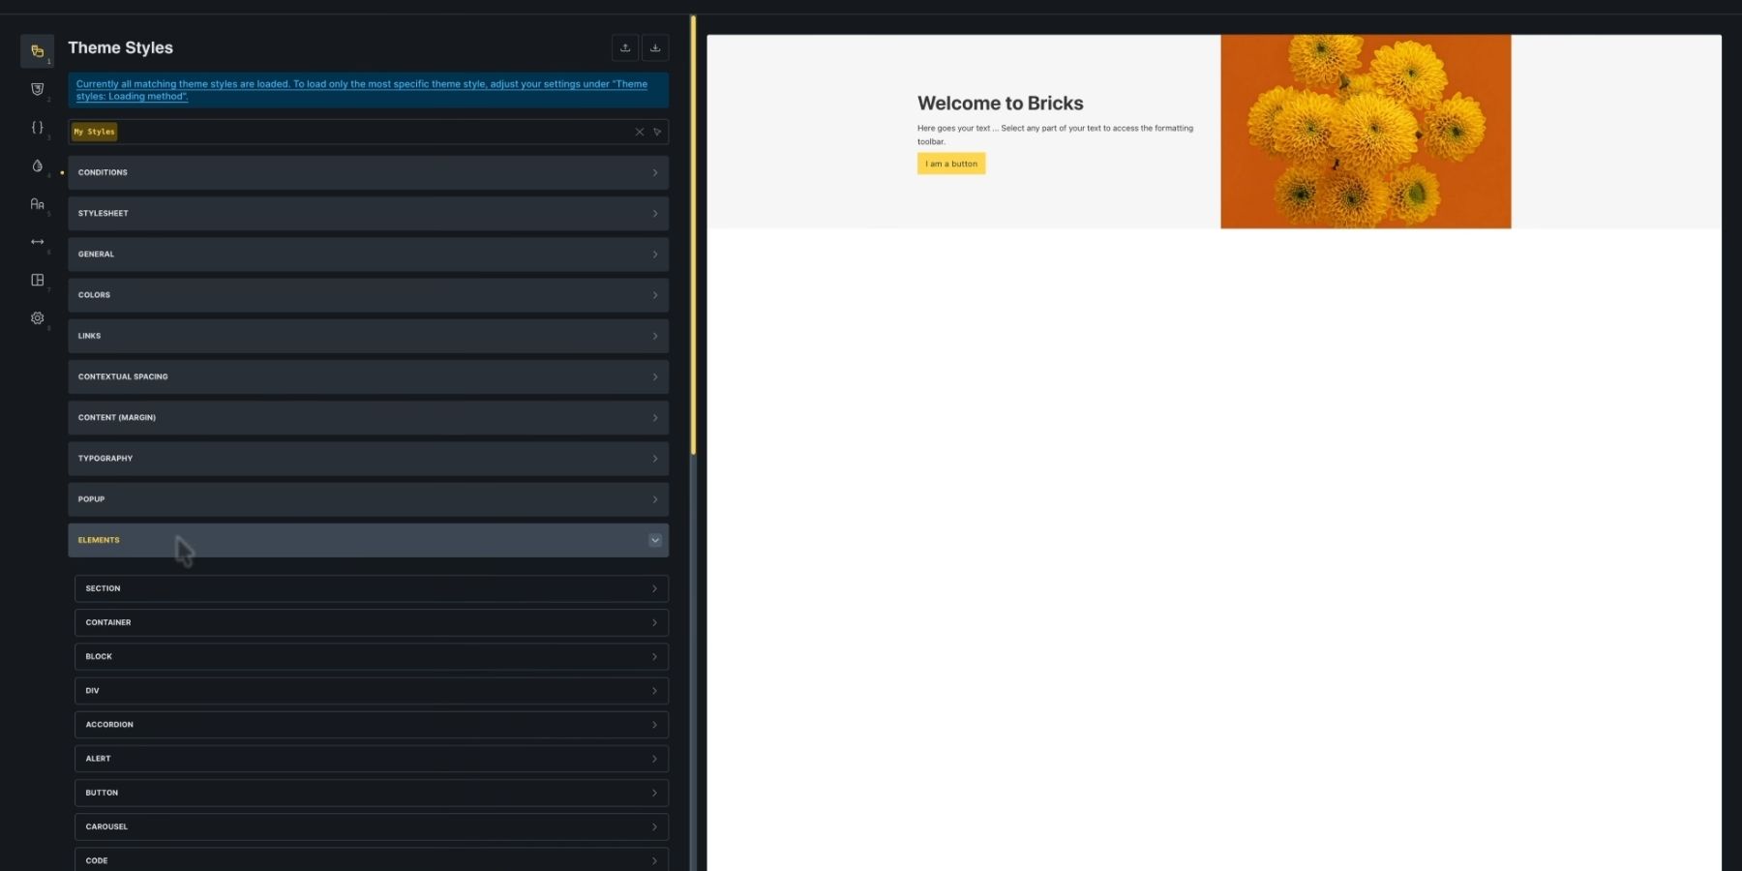Open the color droplet sidebar icon
Image resolution: width=1742 pixels, height=871 pixels.
click(37, 165)
